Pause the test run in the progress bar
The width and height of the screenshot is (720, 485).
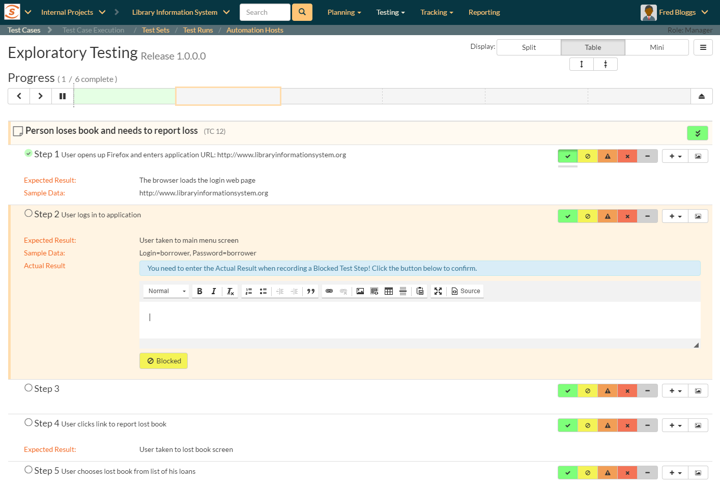point(63,96)
